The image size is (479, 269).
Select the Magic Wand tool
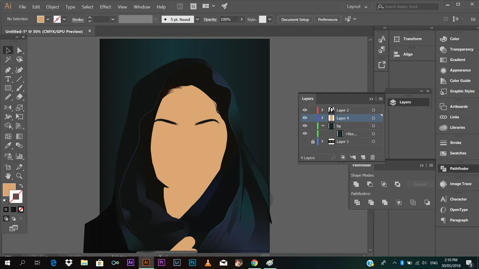pyautogui.click(x=8, y=60)
